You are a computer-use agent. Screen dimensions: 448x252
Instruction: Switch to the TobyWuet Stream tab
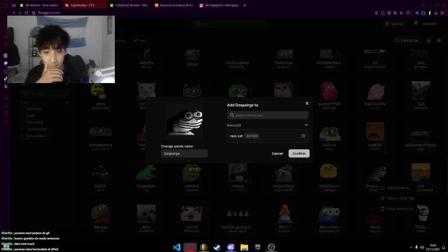click(x=129, y=5)
